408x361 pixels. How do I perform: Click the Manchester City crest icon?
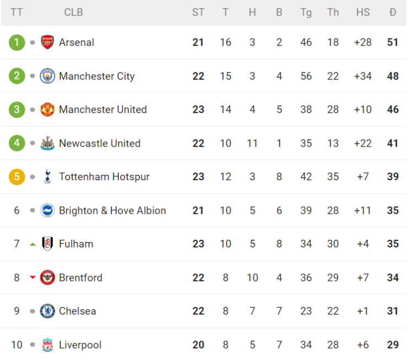[x=47, y=76]
